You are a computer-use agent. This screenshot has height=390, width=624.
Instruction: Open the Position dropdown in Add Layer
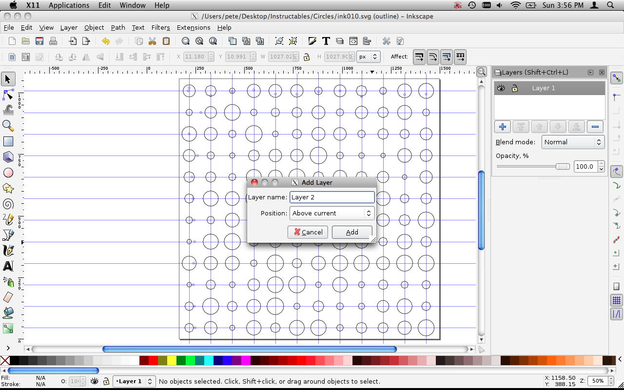[332, 213]
